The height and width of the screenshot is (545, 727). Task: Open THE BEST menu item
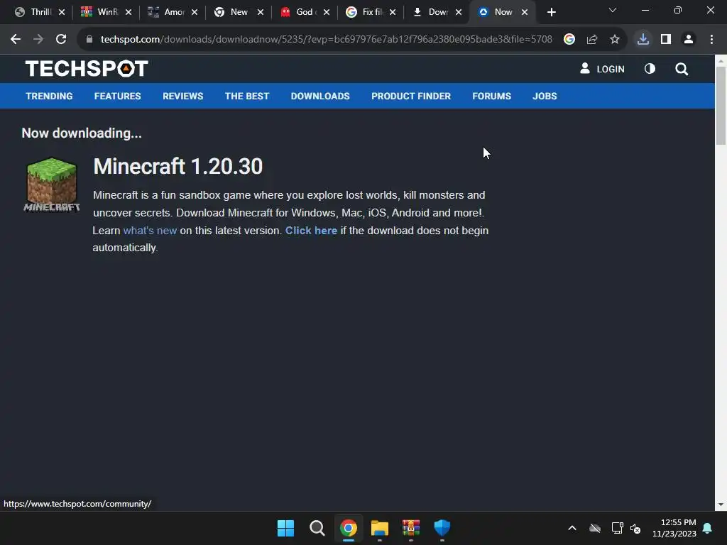tap(247, 97)
